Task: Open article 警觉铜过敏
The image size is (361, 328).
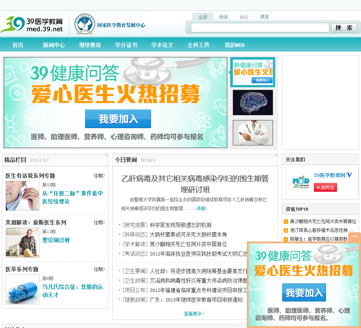Action: (56, 240)
